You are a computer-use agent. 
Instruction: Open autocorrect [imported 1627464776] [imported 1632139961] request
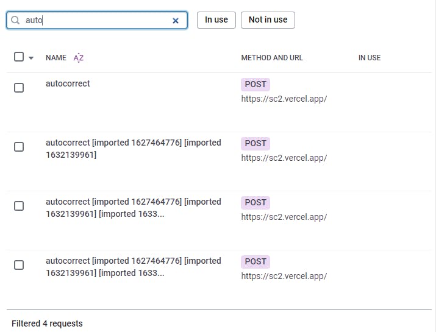pos(134,149)
